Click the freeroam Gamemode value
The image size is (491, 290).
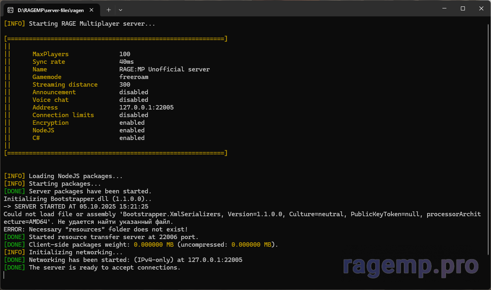click(133, 77)
